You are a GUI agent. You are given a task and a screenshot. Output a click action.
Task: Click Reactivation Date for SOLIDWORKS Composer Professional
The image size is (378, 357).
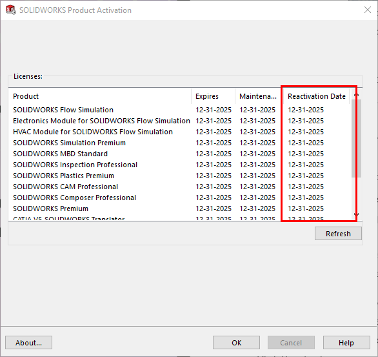[x=306, y=198]
